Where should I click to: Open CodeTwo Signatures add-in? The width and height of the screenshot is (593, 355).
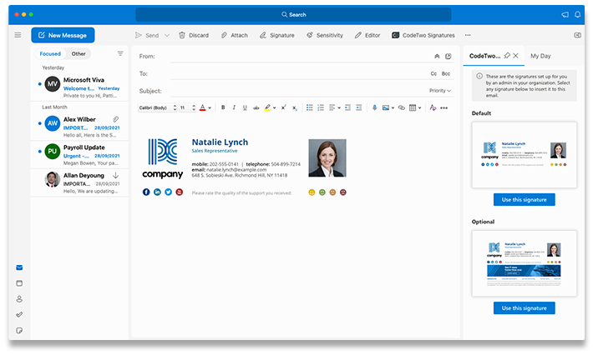(423, 35)
